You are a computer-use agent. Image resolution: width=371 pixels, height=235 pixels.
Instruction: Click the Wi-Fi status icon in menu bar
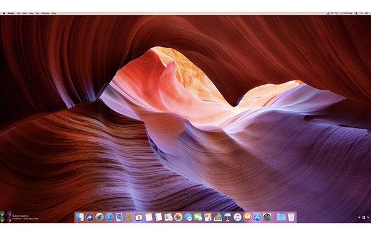coord(332,13)
